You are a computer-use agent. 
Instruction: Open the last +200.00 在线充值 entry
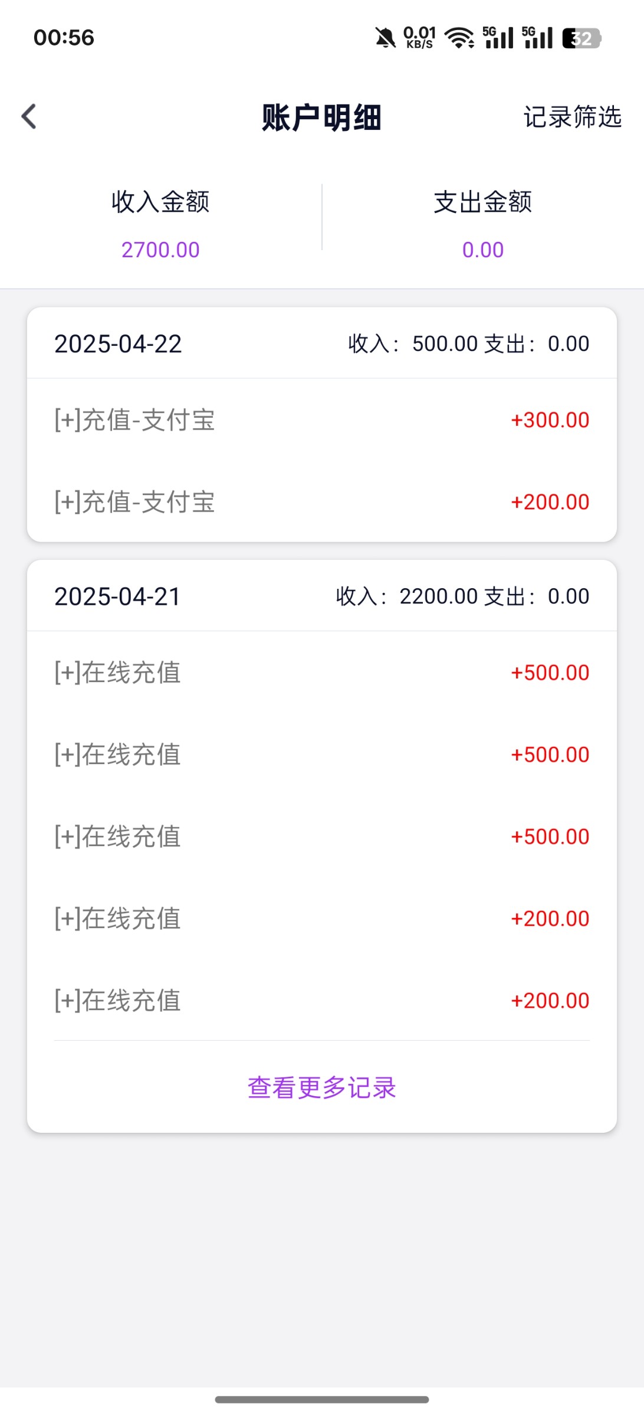[x=322, y=1001]
